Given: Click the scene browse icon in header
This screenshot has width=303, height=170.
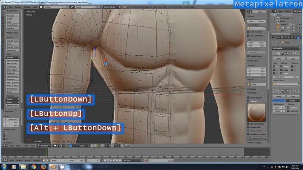Looking at the screenshot, I should pyautogui.click(x=72, y=7).
